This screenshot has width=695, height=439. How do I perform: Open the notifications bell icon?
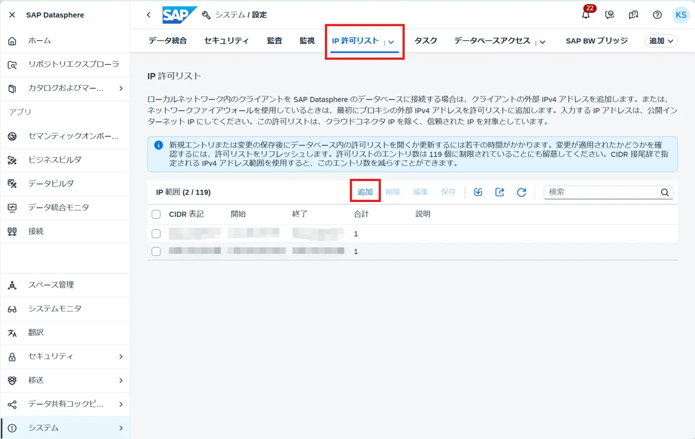coord(586,15)
